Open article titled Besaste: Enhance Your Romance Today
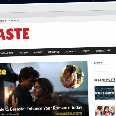This screenshot has height=116, width=116. (x=41, y=109)
